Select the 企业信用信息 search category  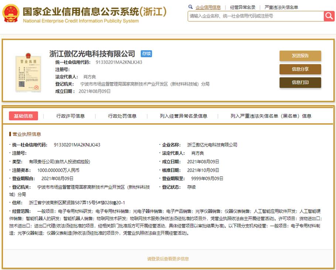tap(208, 7)
